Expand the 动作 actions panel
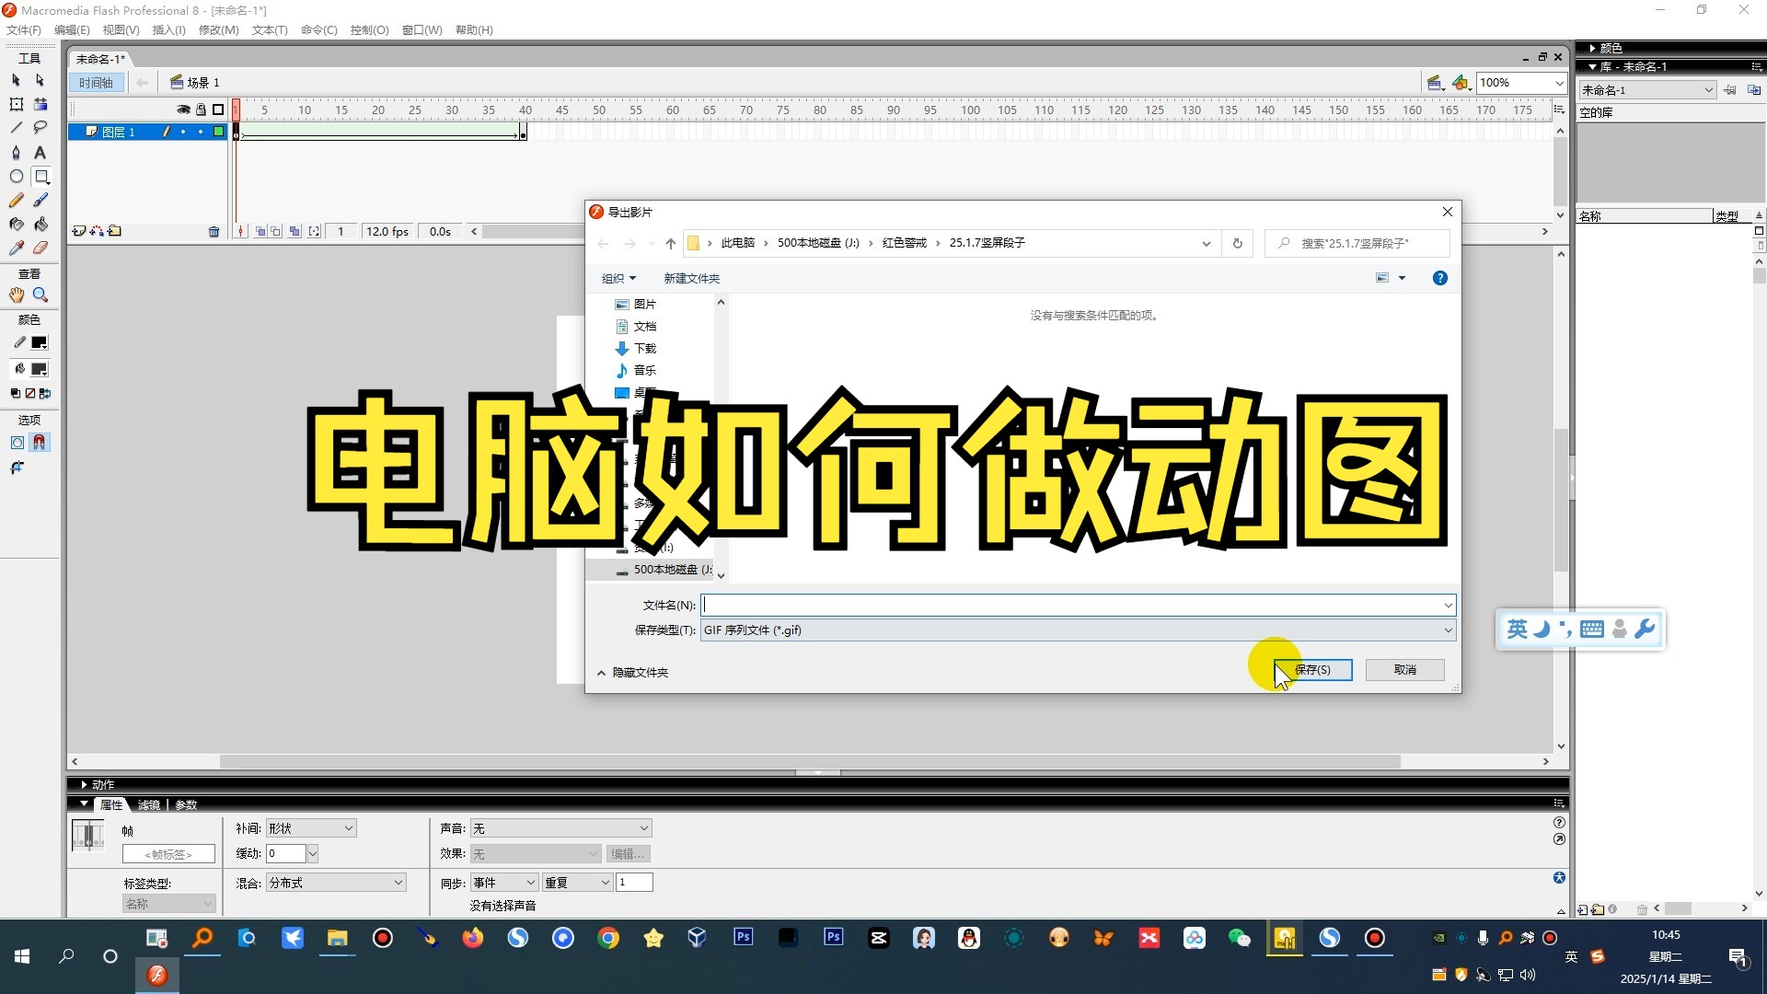 (84, 785)
